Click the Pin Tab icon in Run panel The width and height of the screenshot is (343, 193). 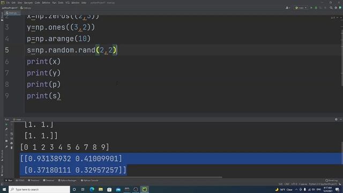click(6, 147)
